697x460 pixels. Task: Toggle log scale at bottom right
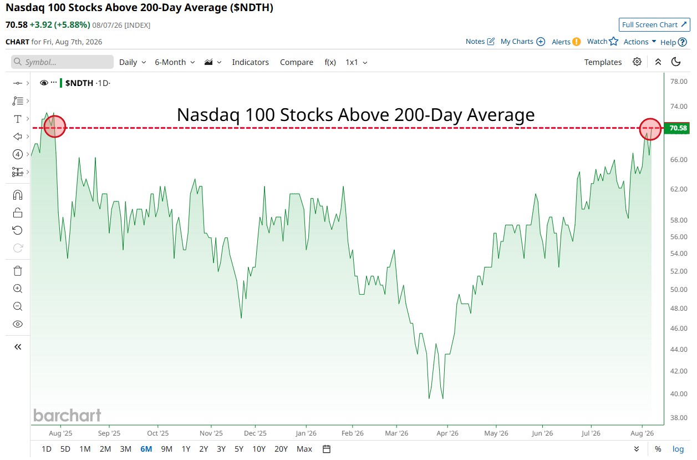[678, 449]
